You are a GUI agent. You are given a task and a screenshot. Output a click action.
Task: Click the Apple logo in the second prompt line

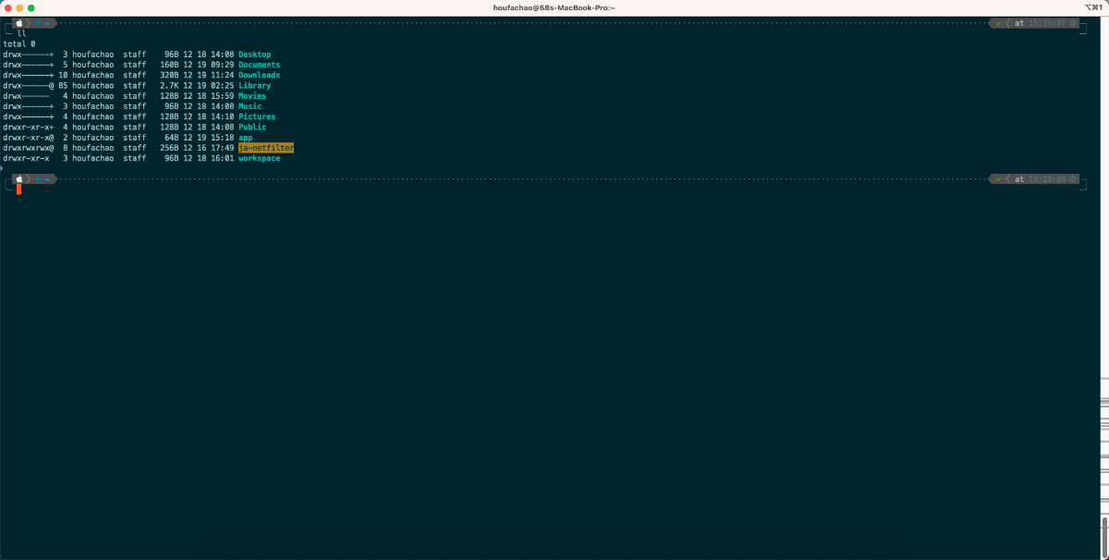[x=19, y=178]
